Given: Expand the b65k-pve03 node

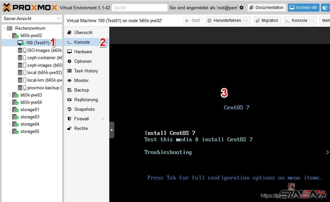Looking at the screenshot, I should pos(10,95).
